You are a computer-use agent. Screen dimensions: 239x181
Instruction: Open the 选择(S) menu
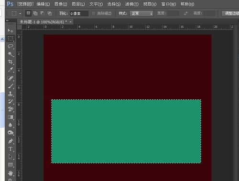coord(114,4)
